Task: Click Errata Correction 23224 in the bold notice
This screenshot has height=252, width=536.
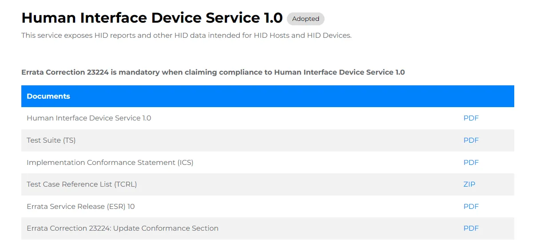Action: (65, 72)
